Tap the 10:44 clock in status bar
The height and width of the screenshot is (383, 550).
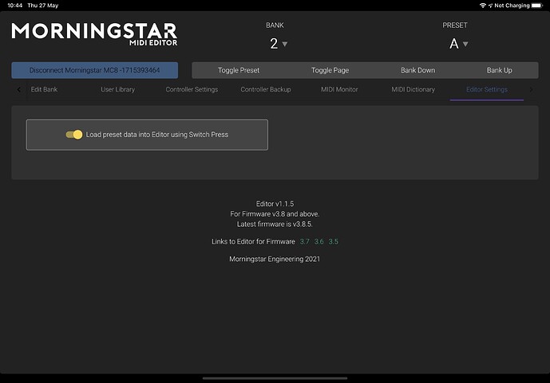[x=14, y=6]
